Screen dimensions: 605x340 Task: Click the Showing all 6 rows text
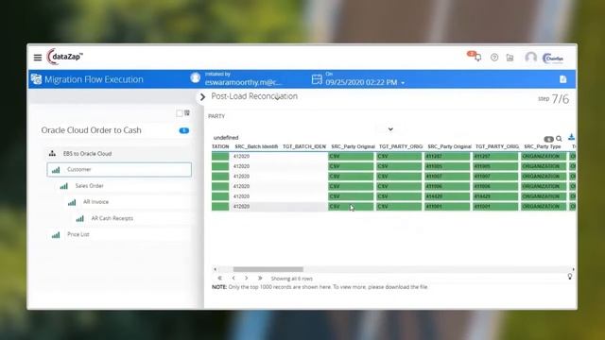click(x=292, y=279)
